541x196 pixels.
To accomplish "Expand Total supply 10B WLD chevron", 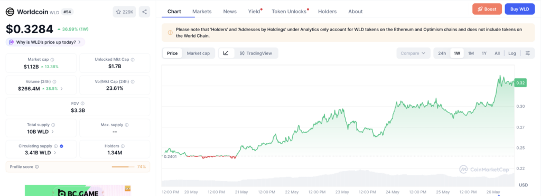I will tap(53, 132).
